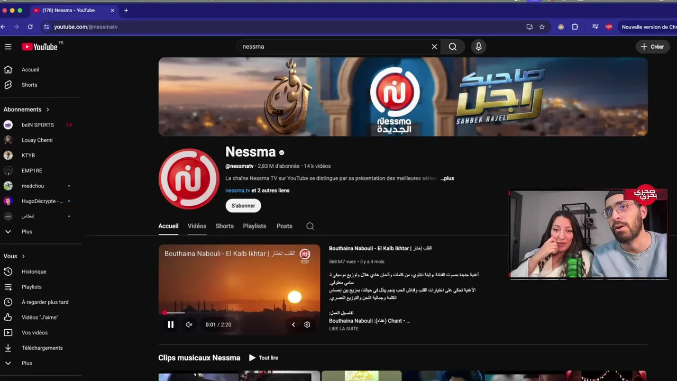The image size is (677, 381).
Task: Run search with magnifier button
Action: coord(453,47)
